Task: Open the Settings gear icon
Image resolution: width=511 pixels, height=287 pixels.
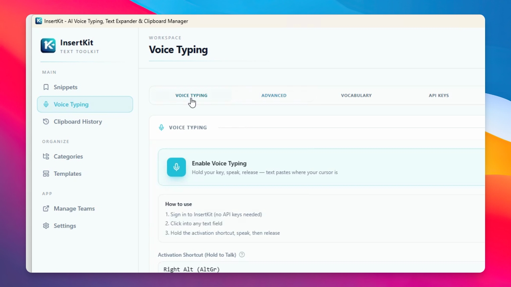Action: pyautogui.click(x=46, y=226)
